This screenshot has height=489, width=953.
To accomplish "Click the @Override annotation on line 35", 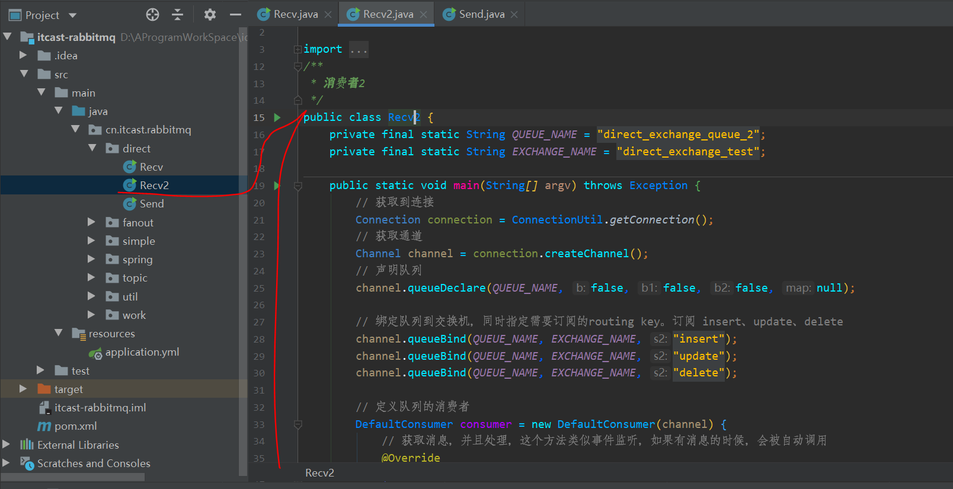I will (x=411, y=458).
